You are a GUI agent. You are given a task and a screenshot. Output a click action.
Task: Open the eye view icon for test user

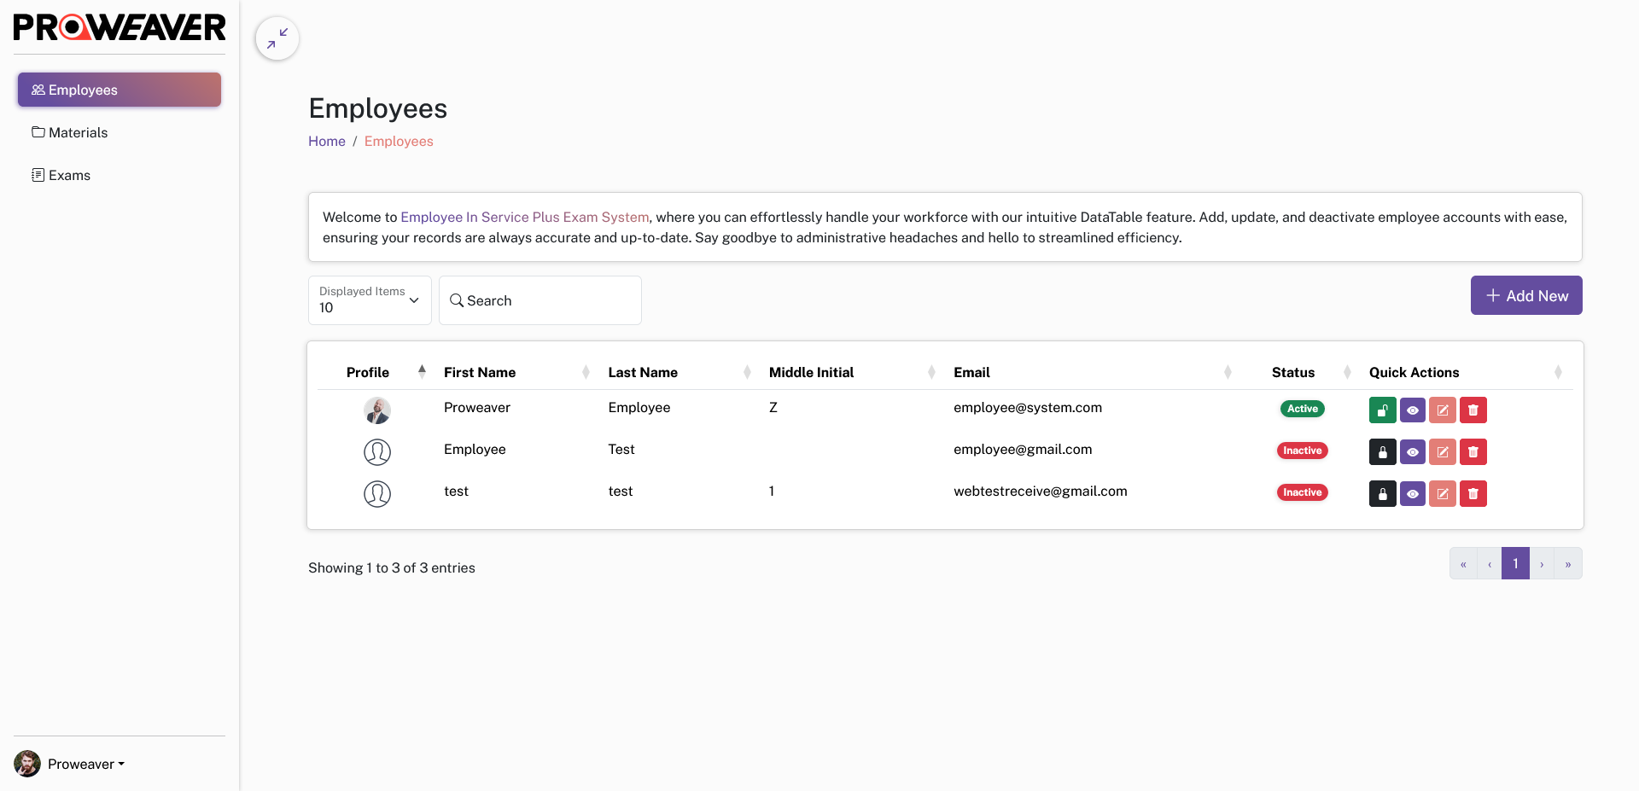pos(1413,494)
